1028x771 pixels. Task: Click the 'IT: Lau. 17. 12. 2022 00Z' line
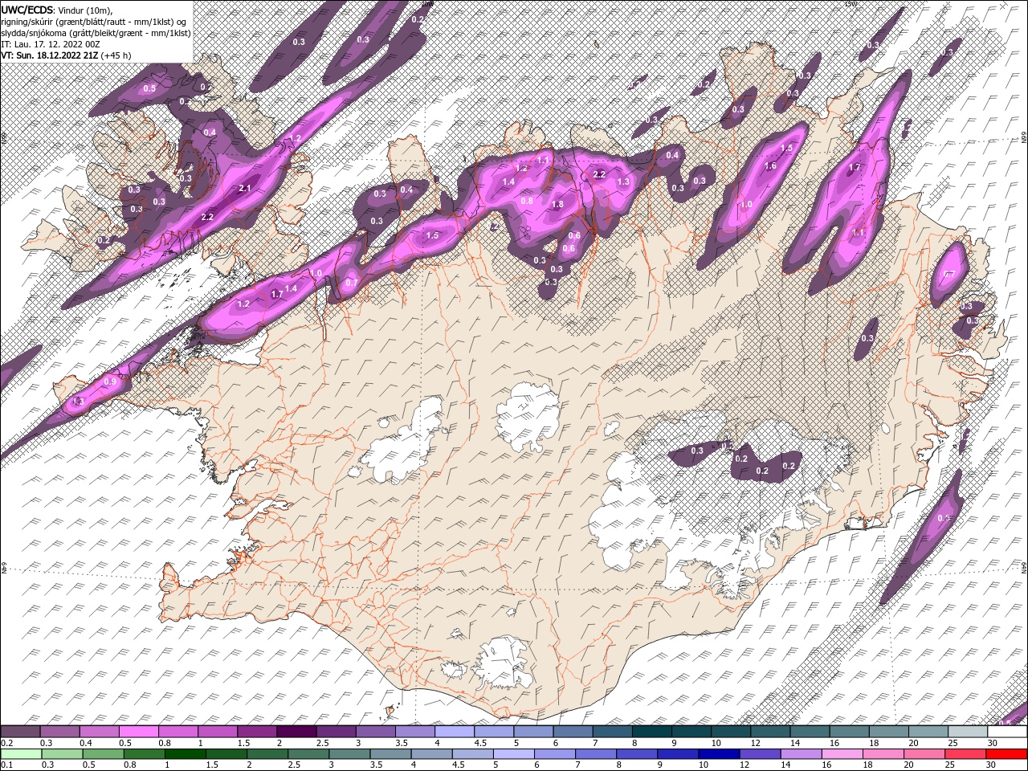coord(51,43)
